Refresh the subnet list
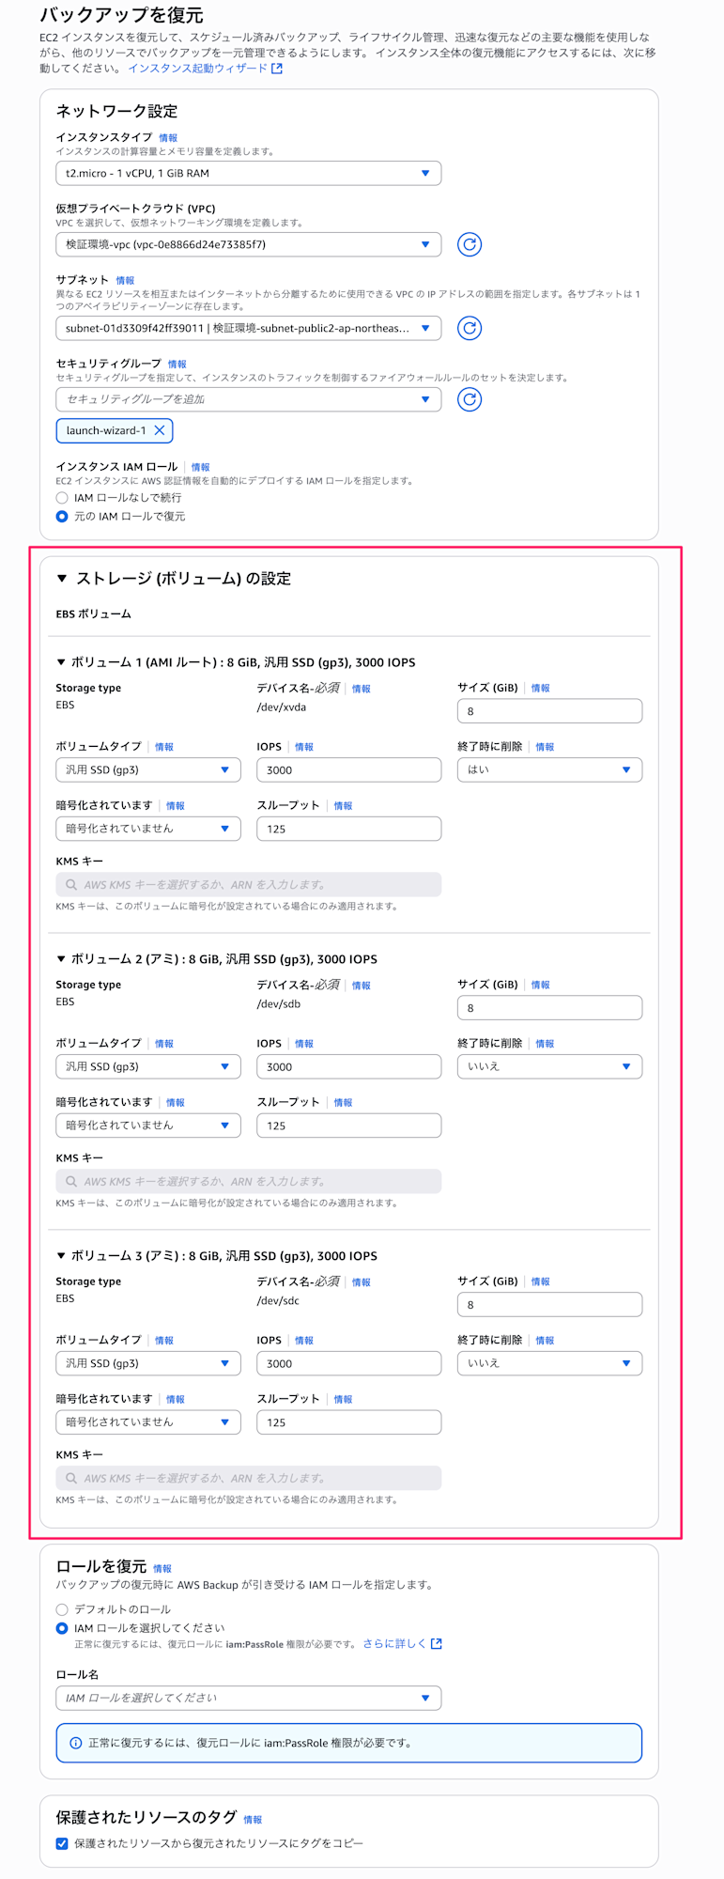The width and height of the screenshot is (724, 1879). (x=470, y=328)
